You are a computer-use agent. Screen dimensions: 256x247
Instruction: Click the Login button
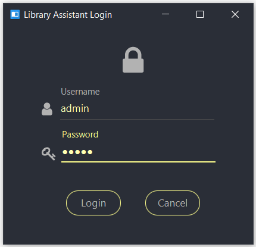[93, 203]
